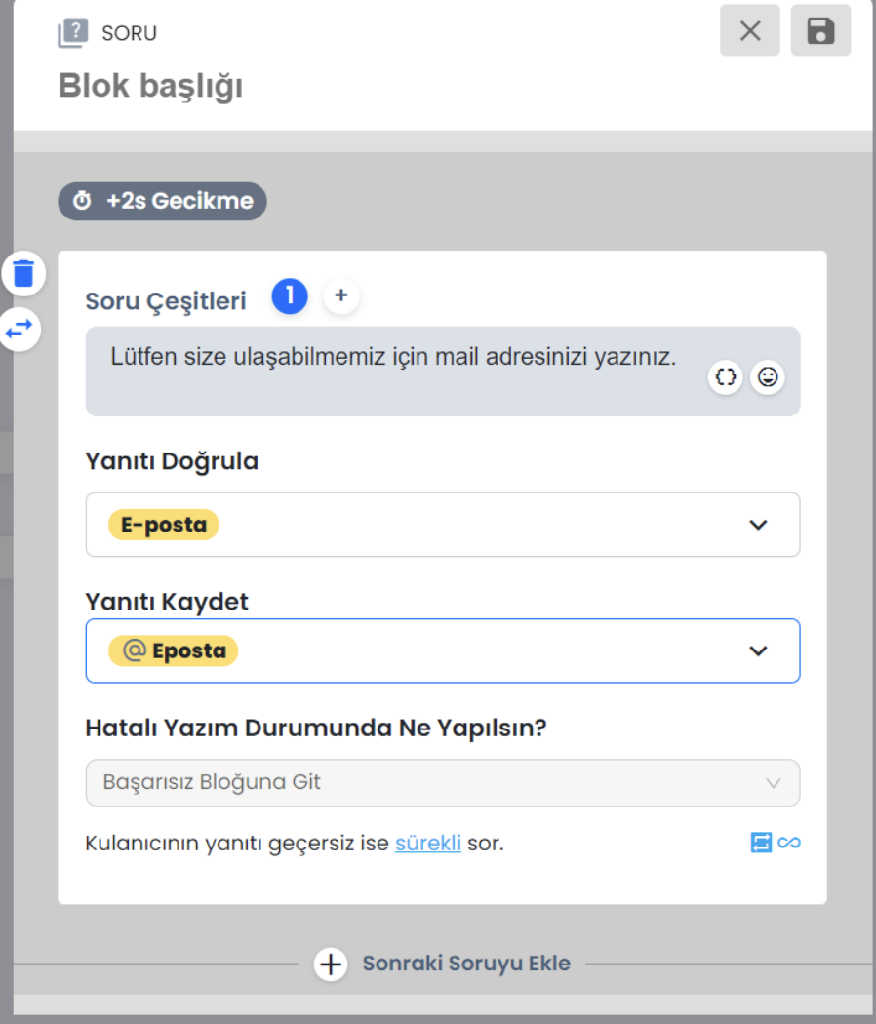Expand the Yanıtı Doğrula dropdown
This screenshot has height=1024, width=876.
(443, 525)
